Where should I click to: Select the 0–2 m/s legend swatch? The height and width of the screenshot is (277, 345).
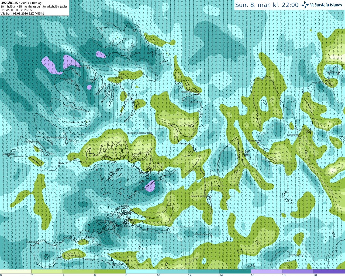point(16,271)
